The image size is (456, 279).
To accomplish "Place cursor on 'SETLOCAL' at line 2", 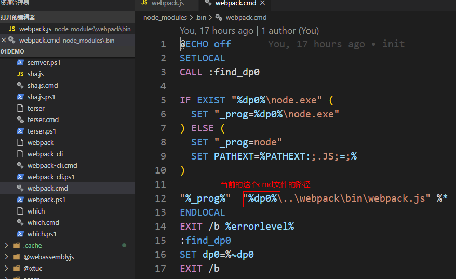I will point(202,58).
